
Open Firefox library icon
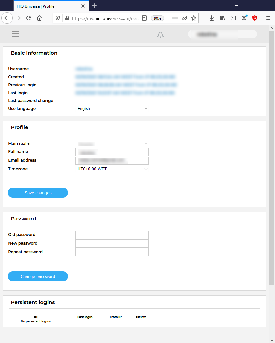(x=222, y=18)
